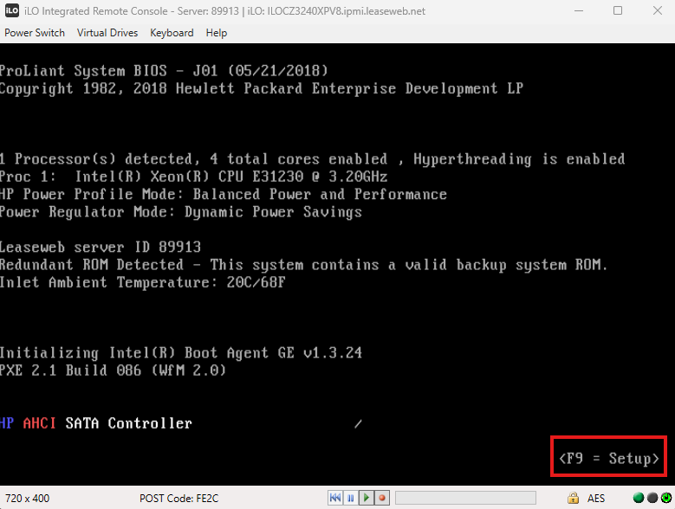Click the gray status LED indicator
Viewport: 675px width, 509px height.
652,498
